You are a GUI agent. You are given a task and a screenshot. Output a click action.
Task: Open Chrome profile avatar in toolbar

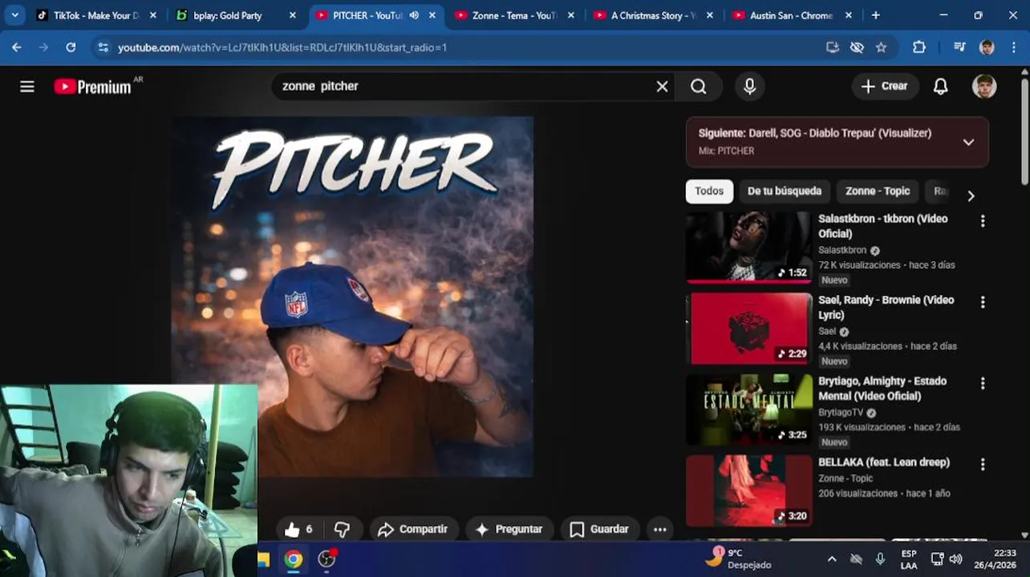click(x=987, y=47)
